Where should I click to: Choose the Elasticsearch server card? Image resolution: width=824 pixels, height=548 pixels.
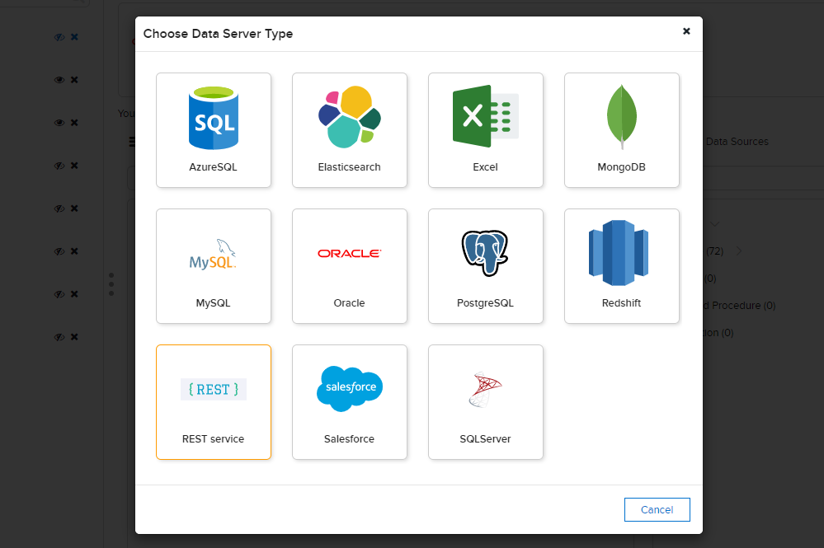tap(350, 130)
